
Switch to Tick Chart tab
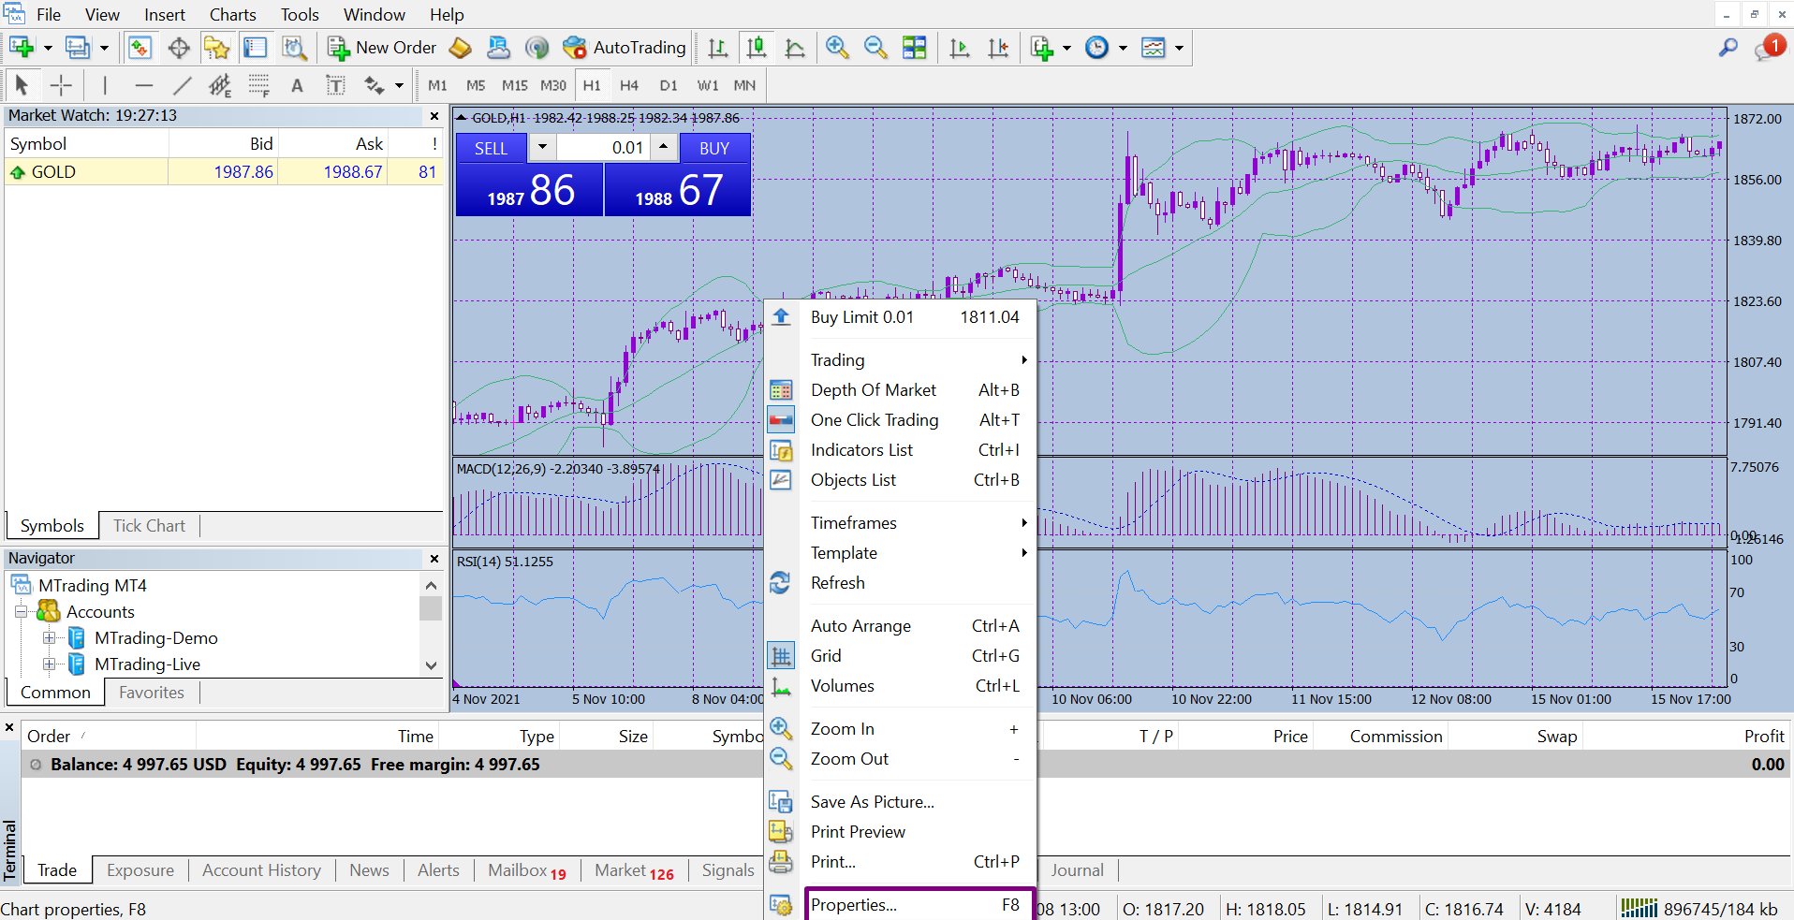click(149, 526)
